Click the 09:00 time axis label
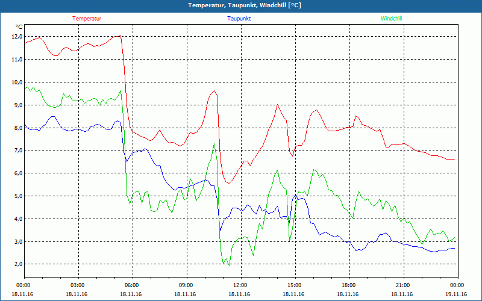482x301 pixels. 186,285
